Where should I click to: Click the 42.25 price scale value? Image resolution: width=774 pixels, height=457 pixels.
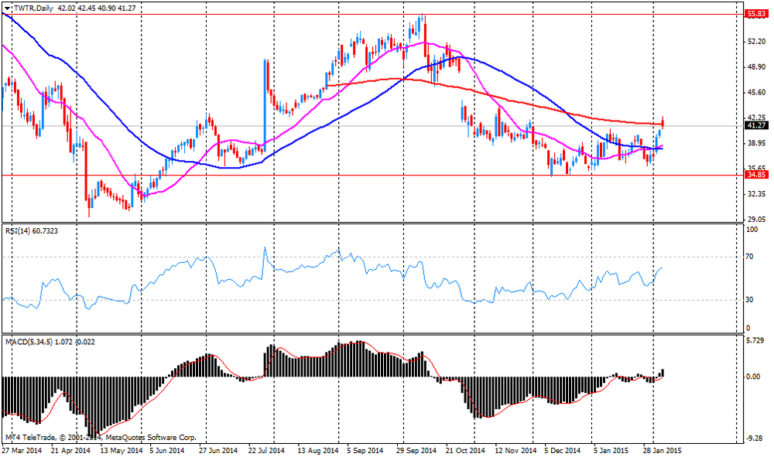[757, 118]
